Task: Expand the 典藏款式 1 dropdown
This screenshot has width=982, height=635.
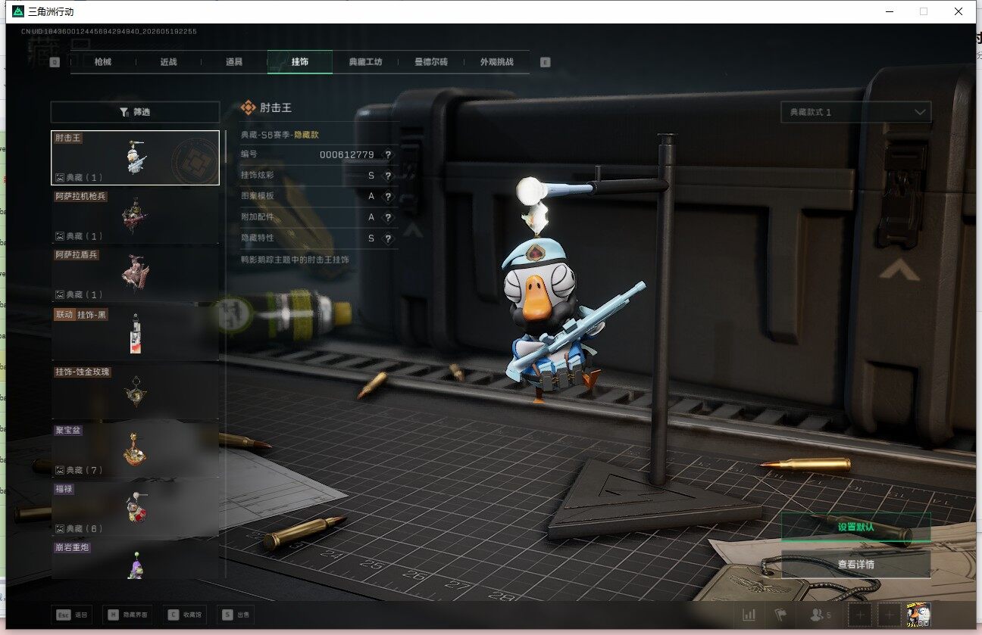Action: 855,112
